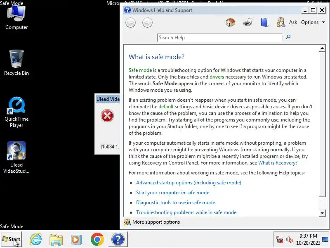Open 'Start your computer in safe mode'
This screenshot has width=330, height=248.
coord(172,193)
